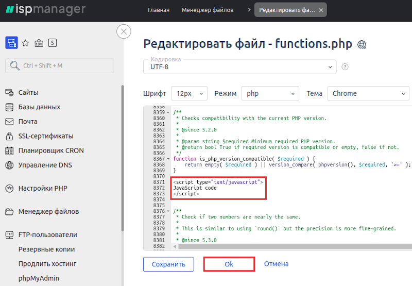Click the Управление DNS globe icon
This screenshot has height=286, width=412.
point(9,165)
